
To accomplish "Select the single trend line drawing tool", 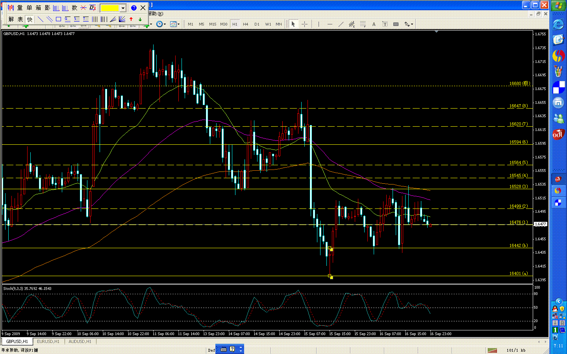I will [41, 19].
